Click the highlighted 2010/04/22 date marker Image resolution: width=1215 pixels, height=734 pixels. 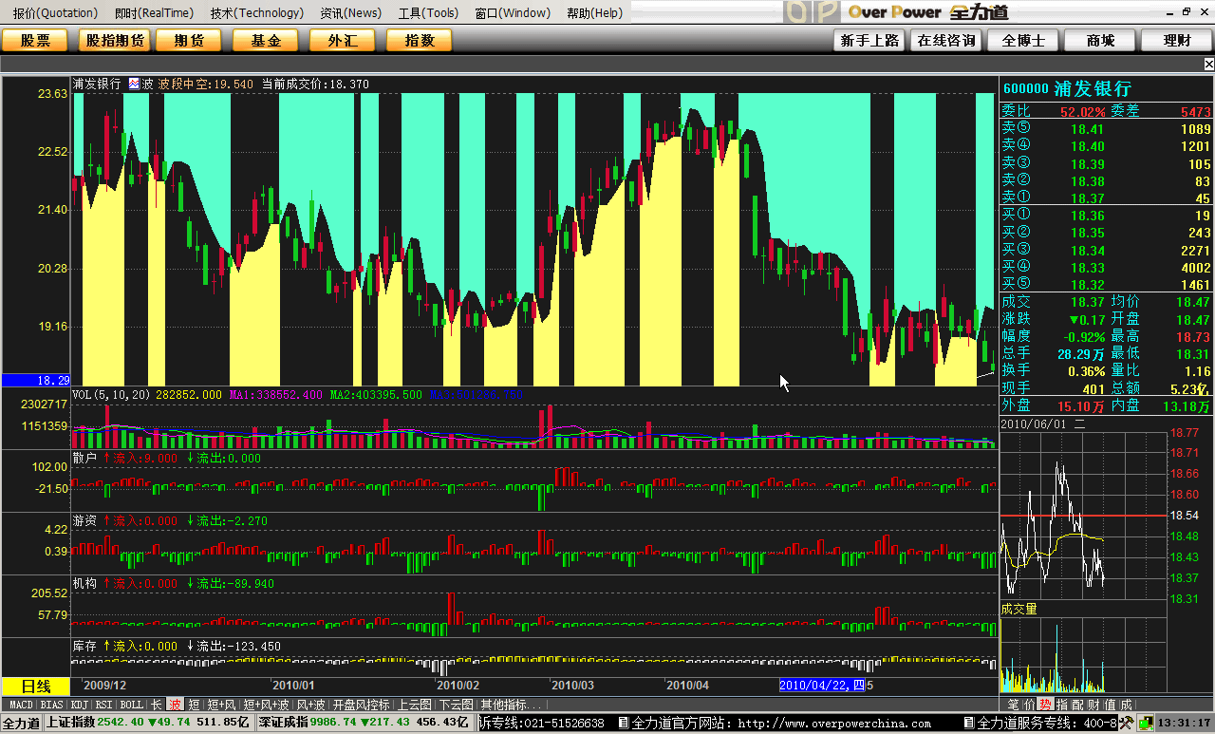pos(822,685)
